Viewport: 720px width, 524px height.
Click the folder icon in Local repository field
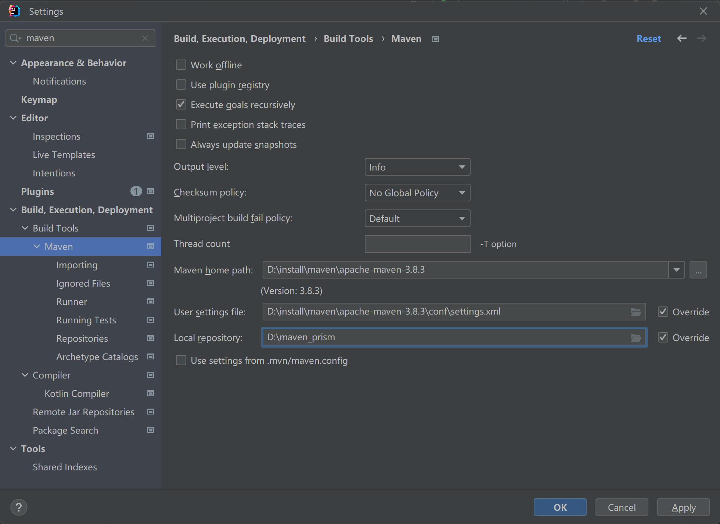pyautogui.click(x=636, y=338)
